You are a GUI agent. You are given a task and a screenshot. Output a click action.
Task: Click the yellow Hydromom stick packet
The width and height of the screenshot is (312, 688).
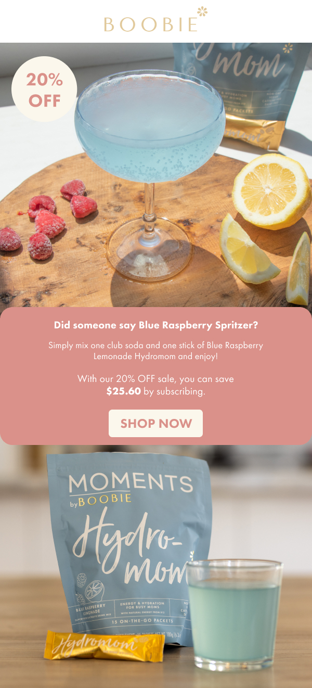pyautogui.click(x=103, y=646)
